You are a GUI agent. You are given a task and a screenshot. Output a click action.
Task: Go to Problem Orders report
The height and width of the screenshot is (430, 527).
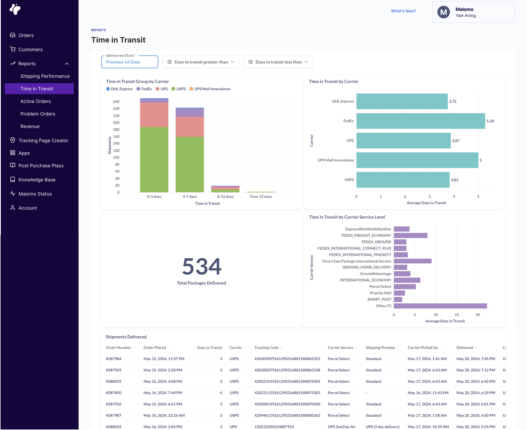[x=38, y=114]
